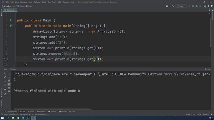Click the 4 spaces indent setting
This screenshot has width=214, height=120.
[x=206, y=114]
